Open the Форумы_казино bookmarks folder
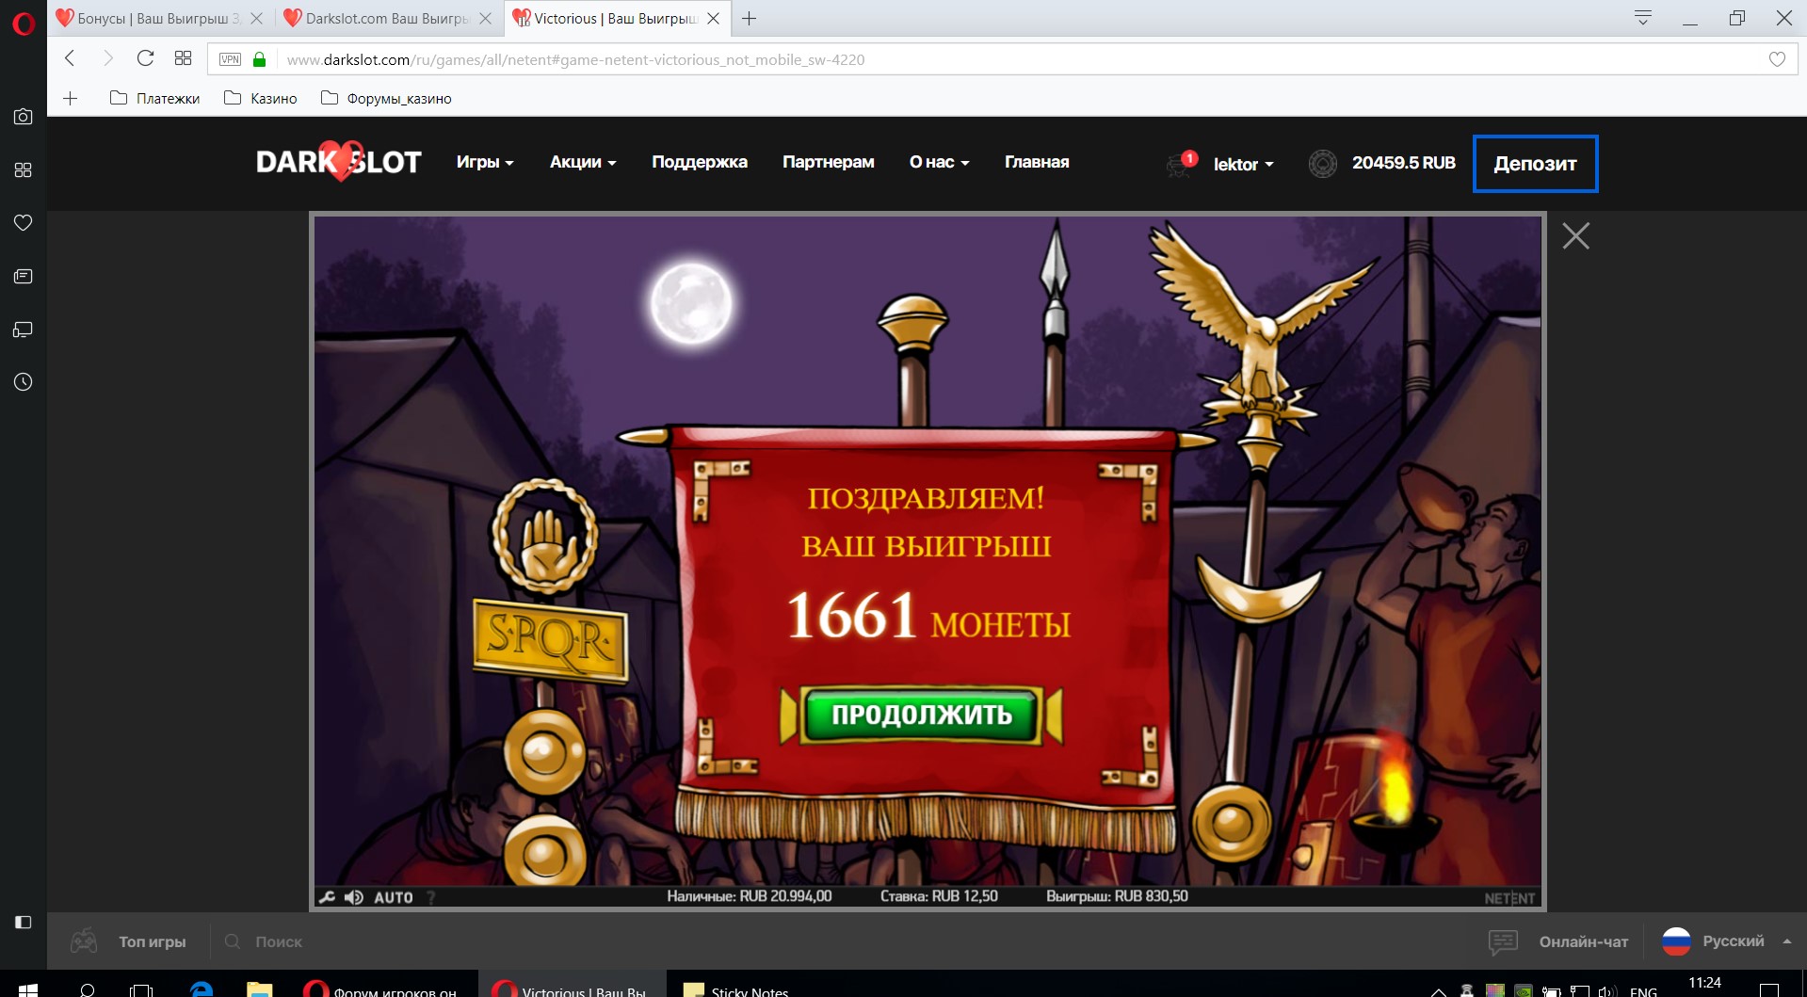The image size is (1807, 997). [x=386, y=98]
